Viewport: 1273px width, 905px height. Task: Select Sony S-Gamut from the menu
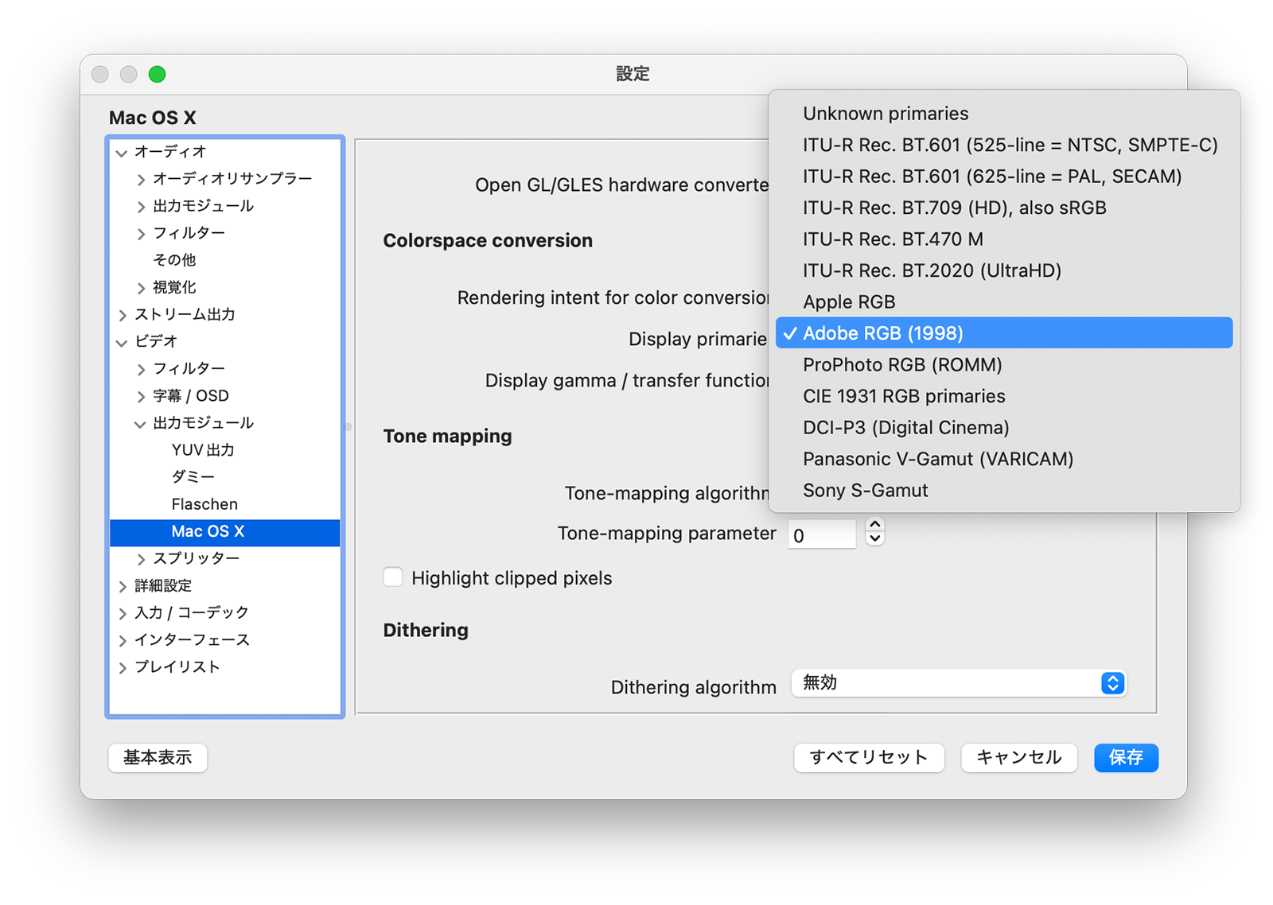point(865,491)
